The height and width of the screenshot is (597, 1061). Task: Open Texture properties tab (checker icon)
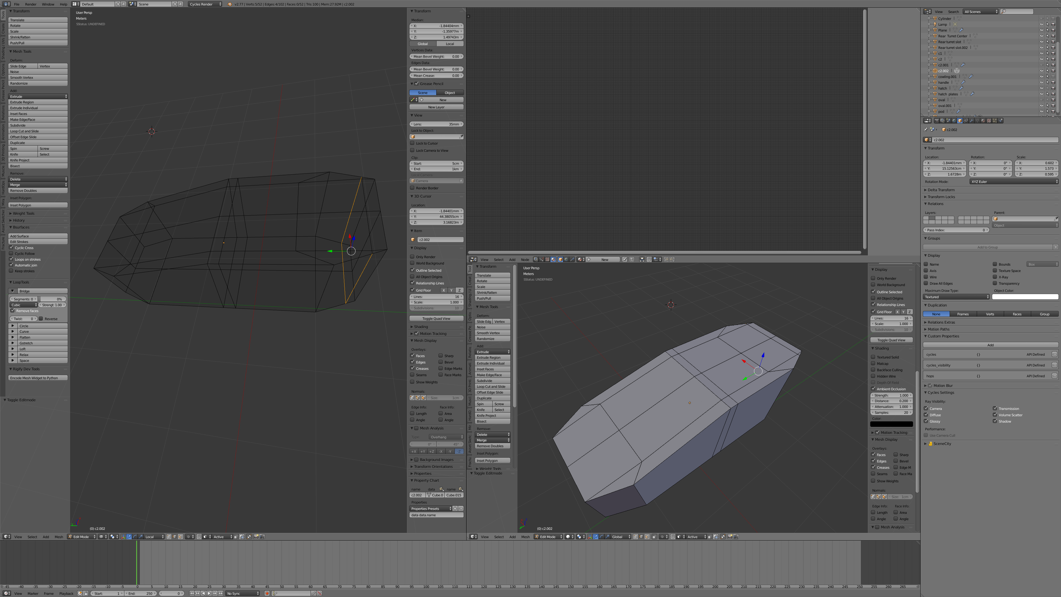click(989, 121)
